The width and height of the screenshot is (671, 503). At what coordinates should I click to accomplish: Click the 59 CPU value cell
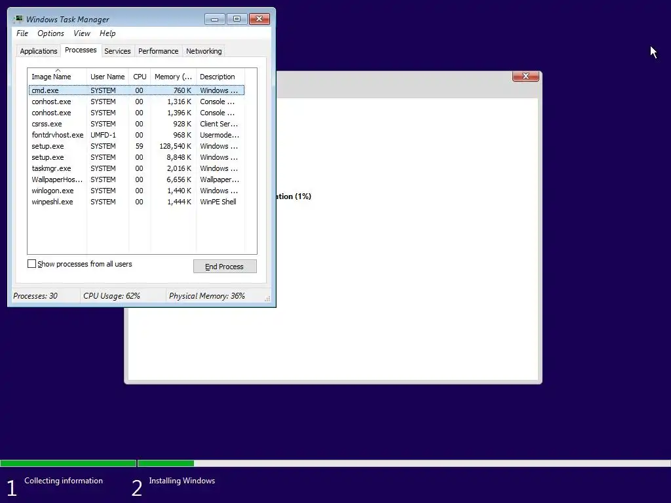tap(139, 146)
